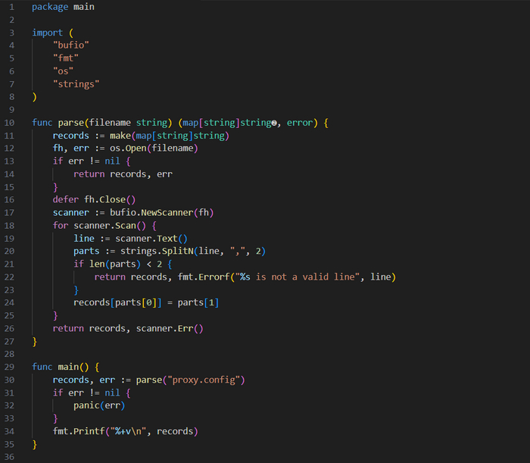The height and width of the screenshot is (463, 530).
Task: Click the "return" keyword on line 14
Action: point(89,174)
